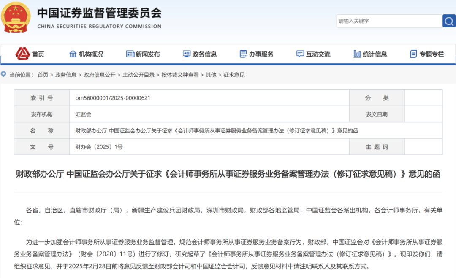Click the 办事服务 service icon
Viewport: 456px width, 278px height.
pos(243,54)
